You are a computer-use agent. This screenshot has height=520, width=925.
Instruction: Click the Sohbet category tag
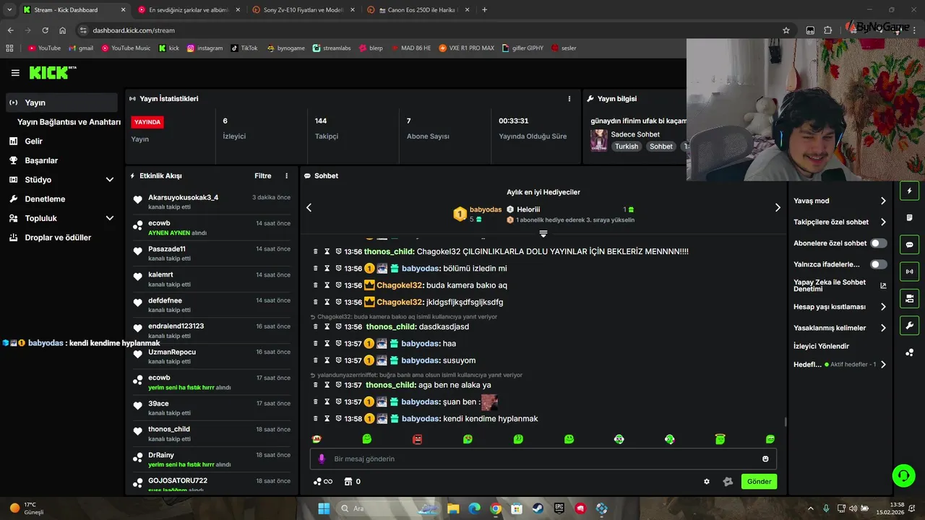tap(661, 146)
